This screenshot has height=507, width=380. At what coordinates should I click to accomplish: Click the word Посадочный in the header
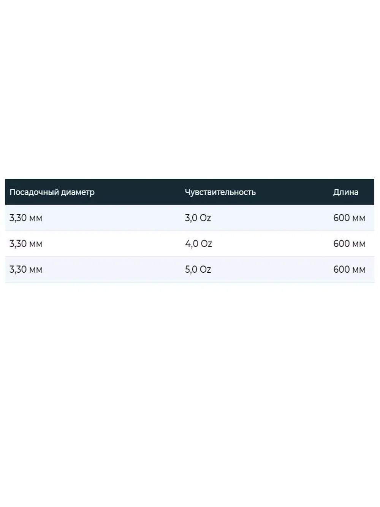29,192
